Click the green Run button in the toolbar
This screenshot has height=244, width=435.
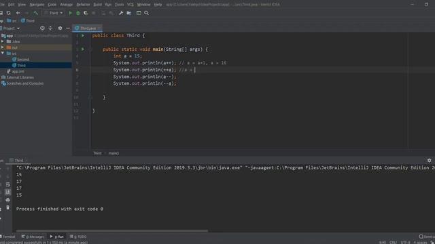point(71,13)
